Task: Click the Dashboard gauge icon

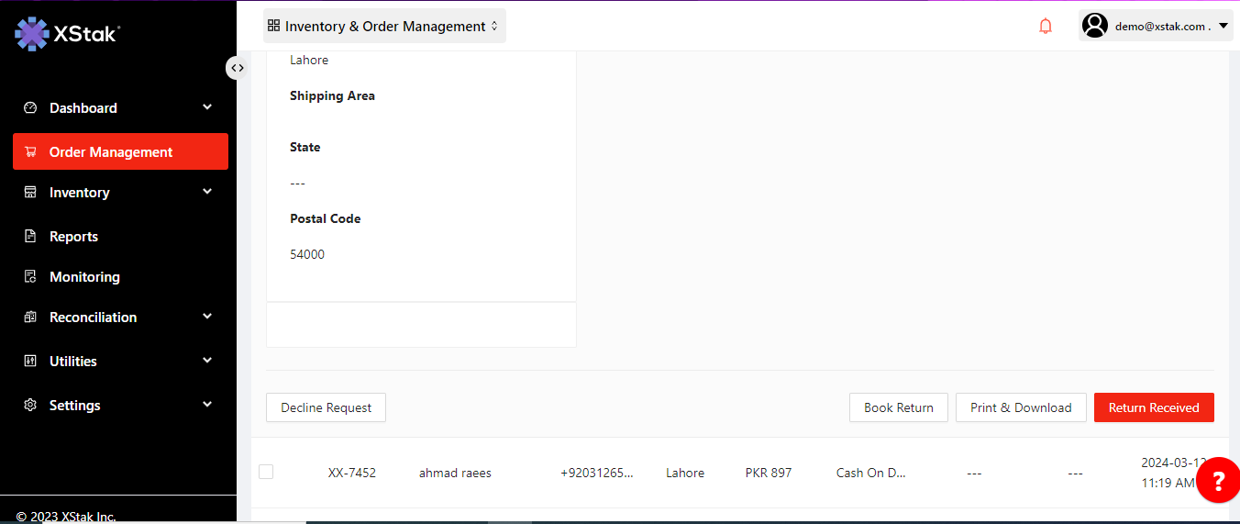Action: 30,108
